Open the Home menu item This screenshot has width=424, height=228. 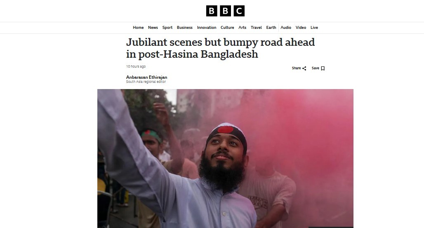point(138,28)
